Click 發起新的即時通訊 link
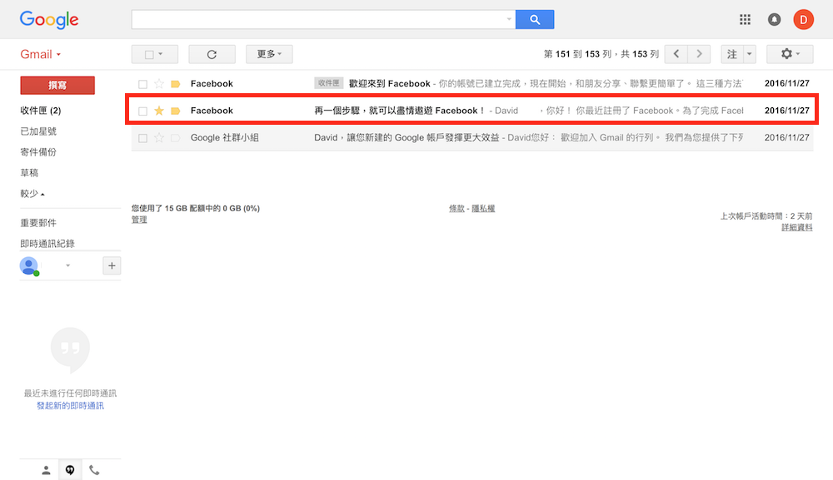Viewport: 833px width, 480px height. (70, 406)
